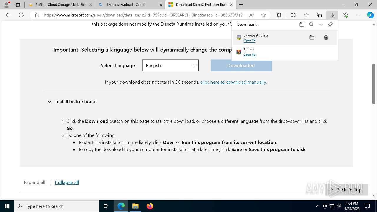Open Settings and more menu
377x212 pixels.
coord(358,15)
